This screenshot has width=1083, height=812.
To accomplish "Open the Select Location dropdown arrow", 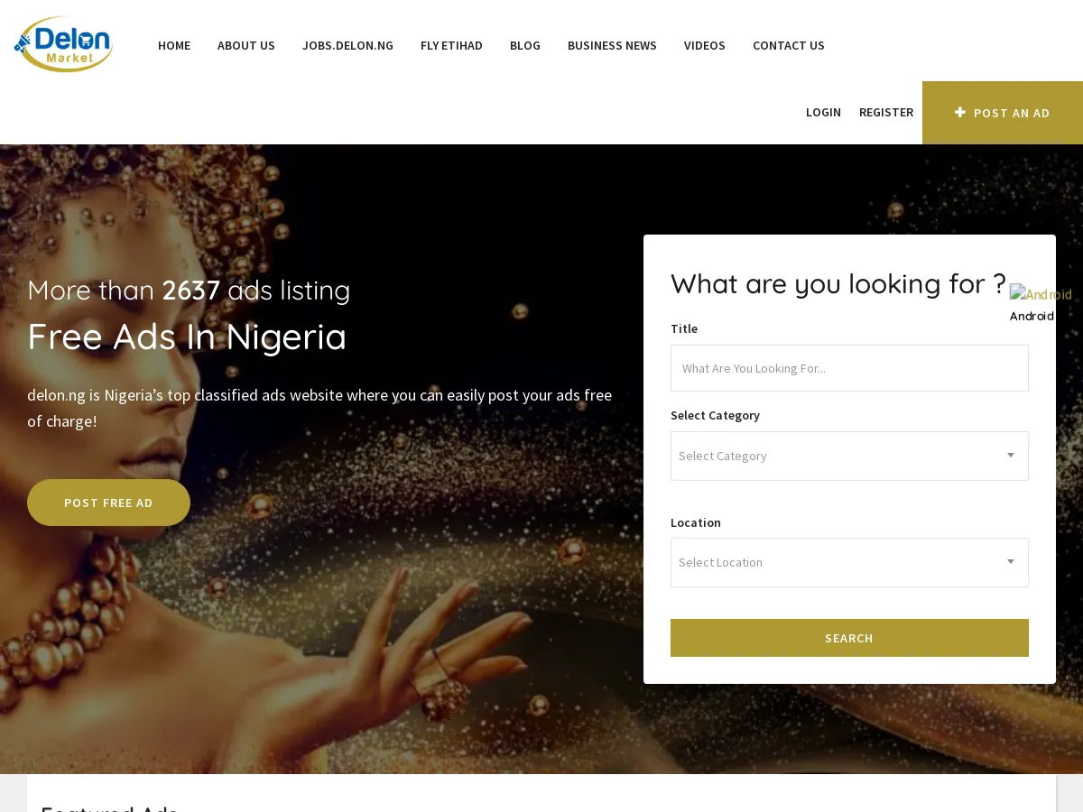I will (1011, 562).
